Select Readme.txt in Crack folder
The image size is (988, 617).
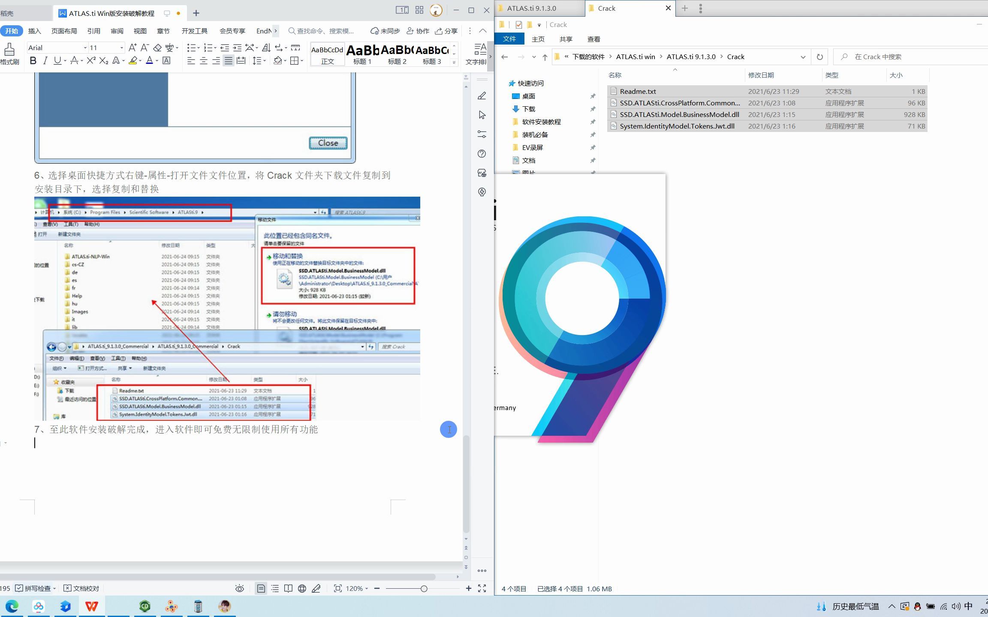pyautogui.click(x=767, y=91)
